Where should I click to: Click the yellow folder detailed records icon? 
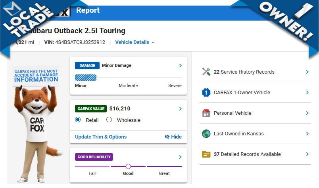206,154
